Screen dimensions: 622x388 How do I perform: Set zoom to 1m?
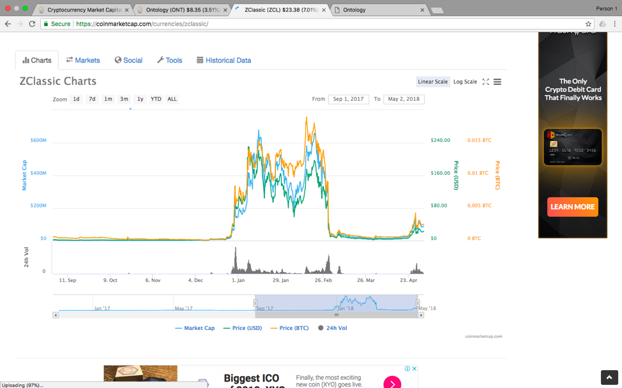pyautogui.click(x=108, y=99)
